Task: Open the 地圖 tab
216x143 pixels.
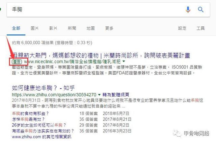Action: click(91, 28)
